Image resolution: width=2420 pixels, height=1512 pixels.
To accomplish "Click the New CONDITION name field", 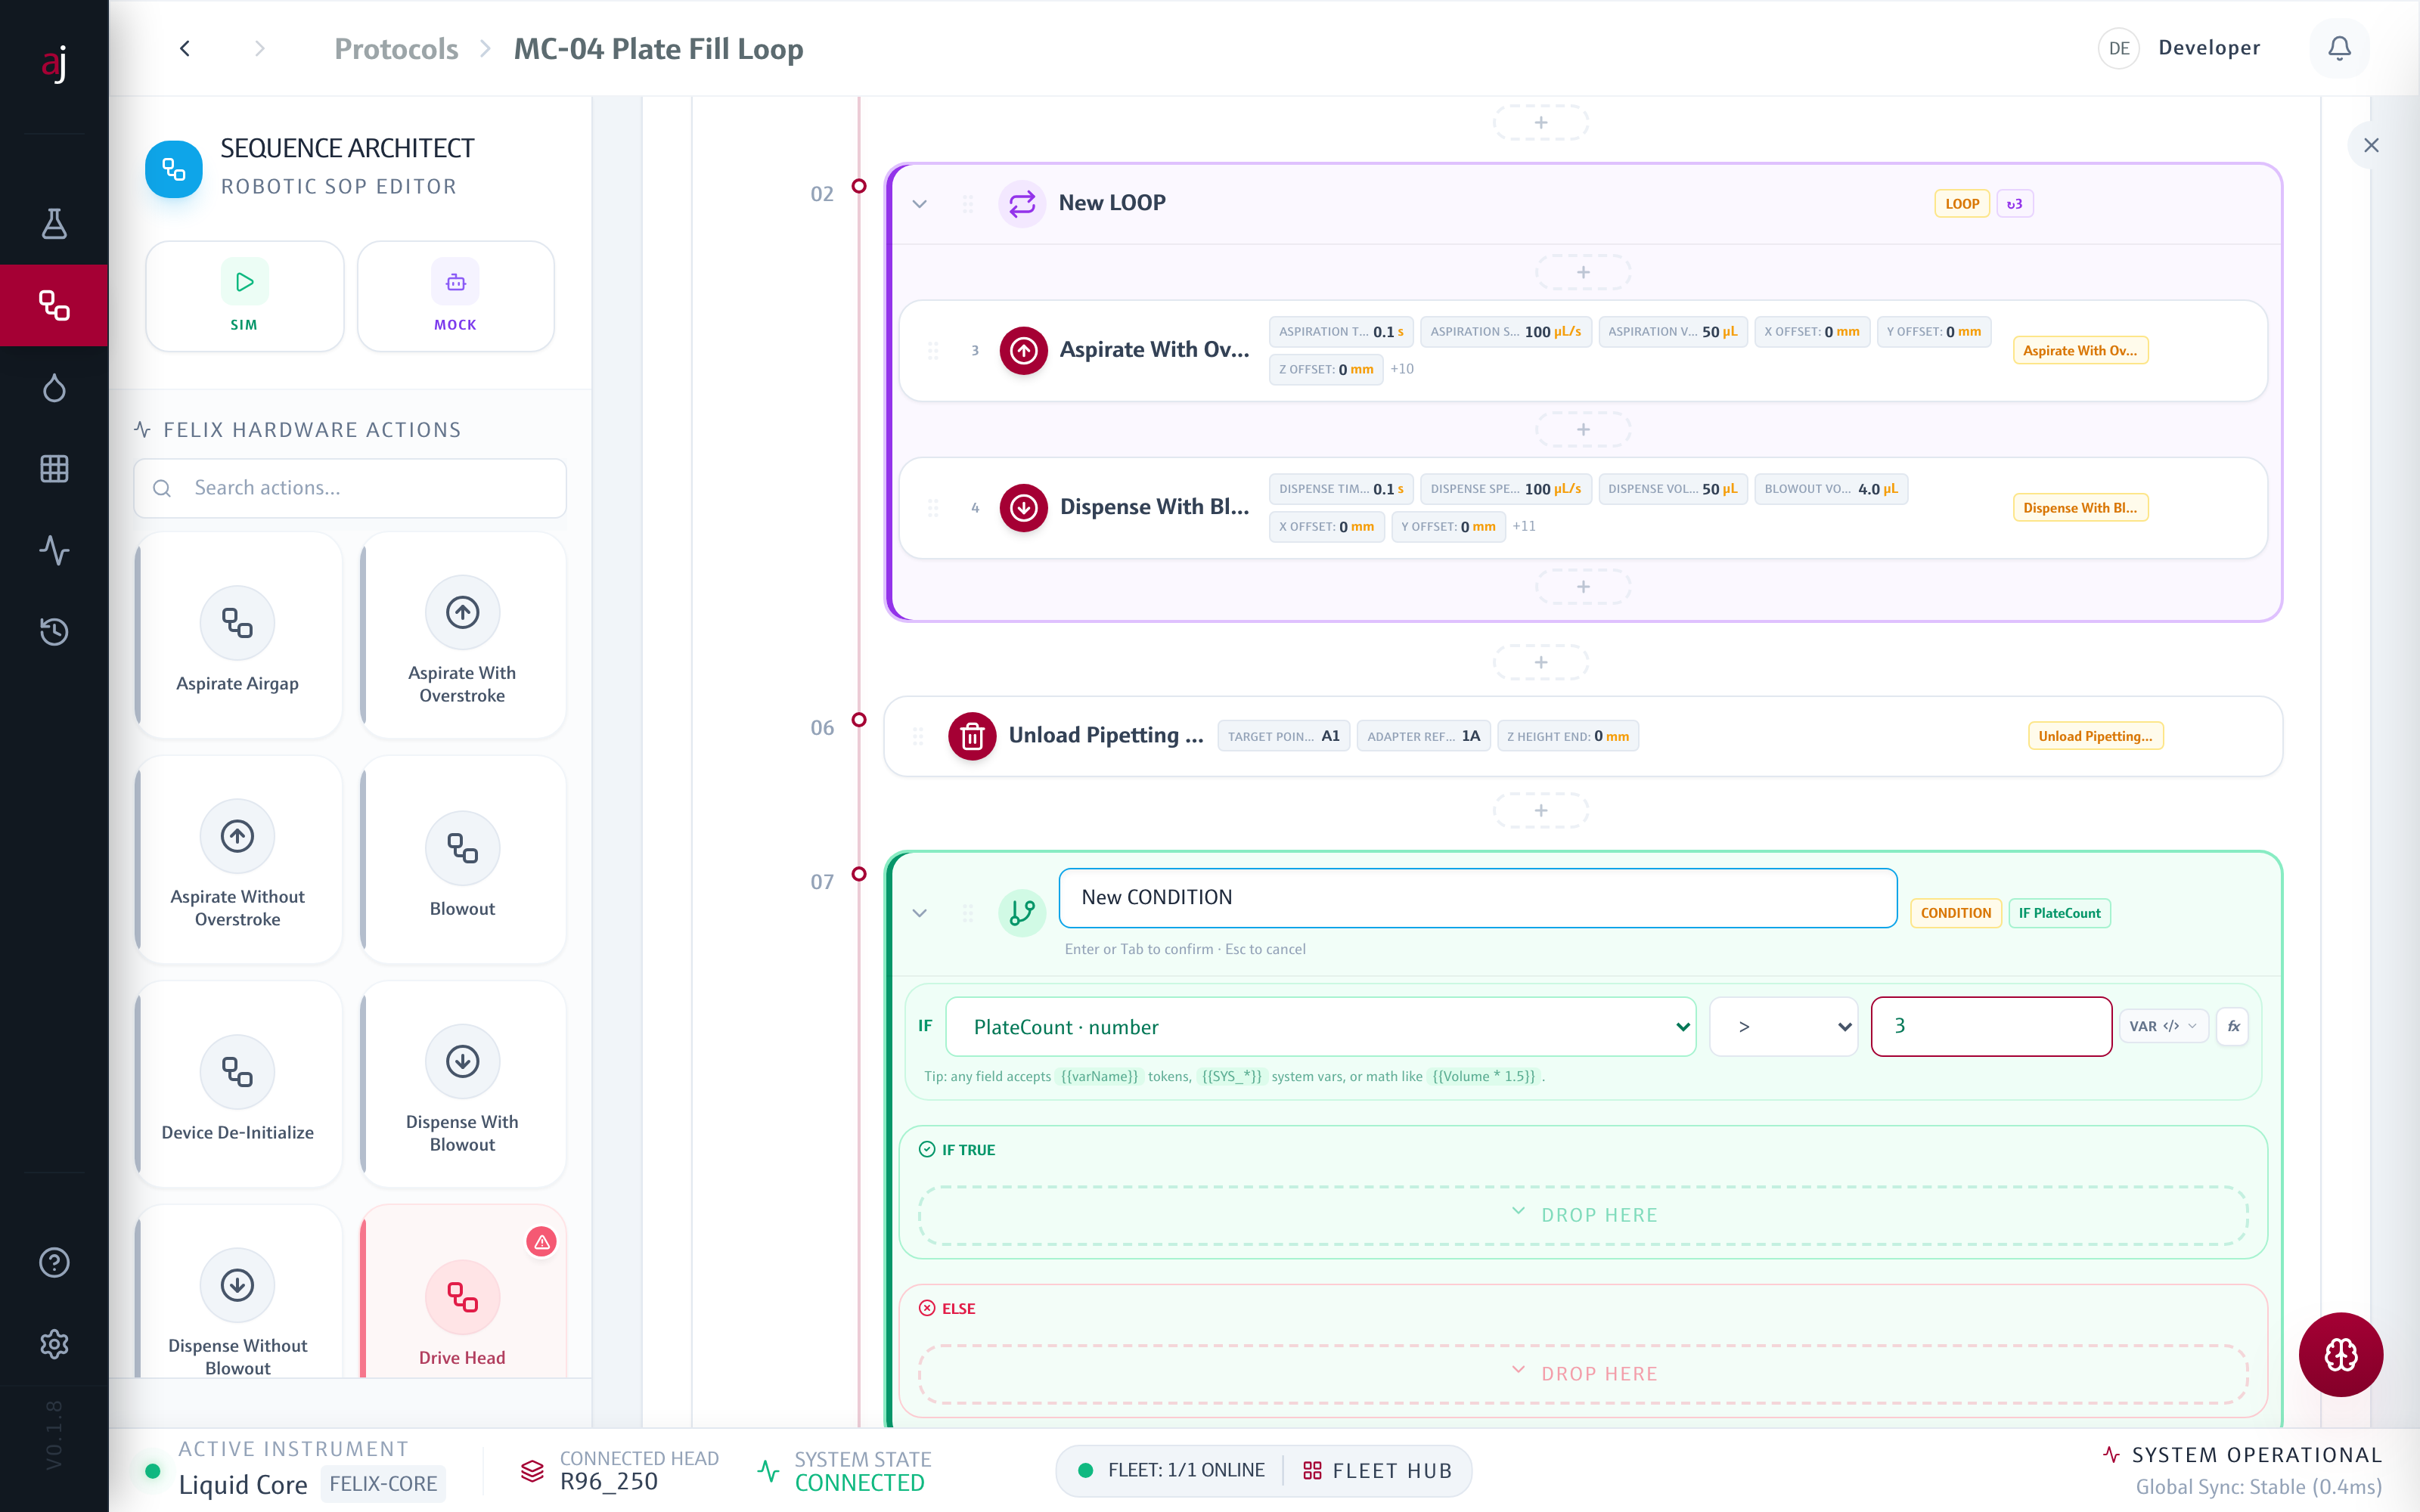I will coord(1477,897).
